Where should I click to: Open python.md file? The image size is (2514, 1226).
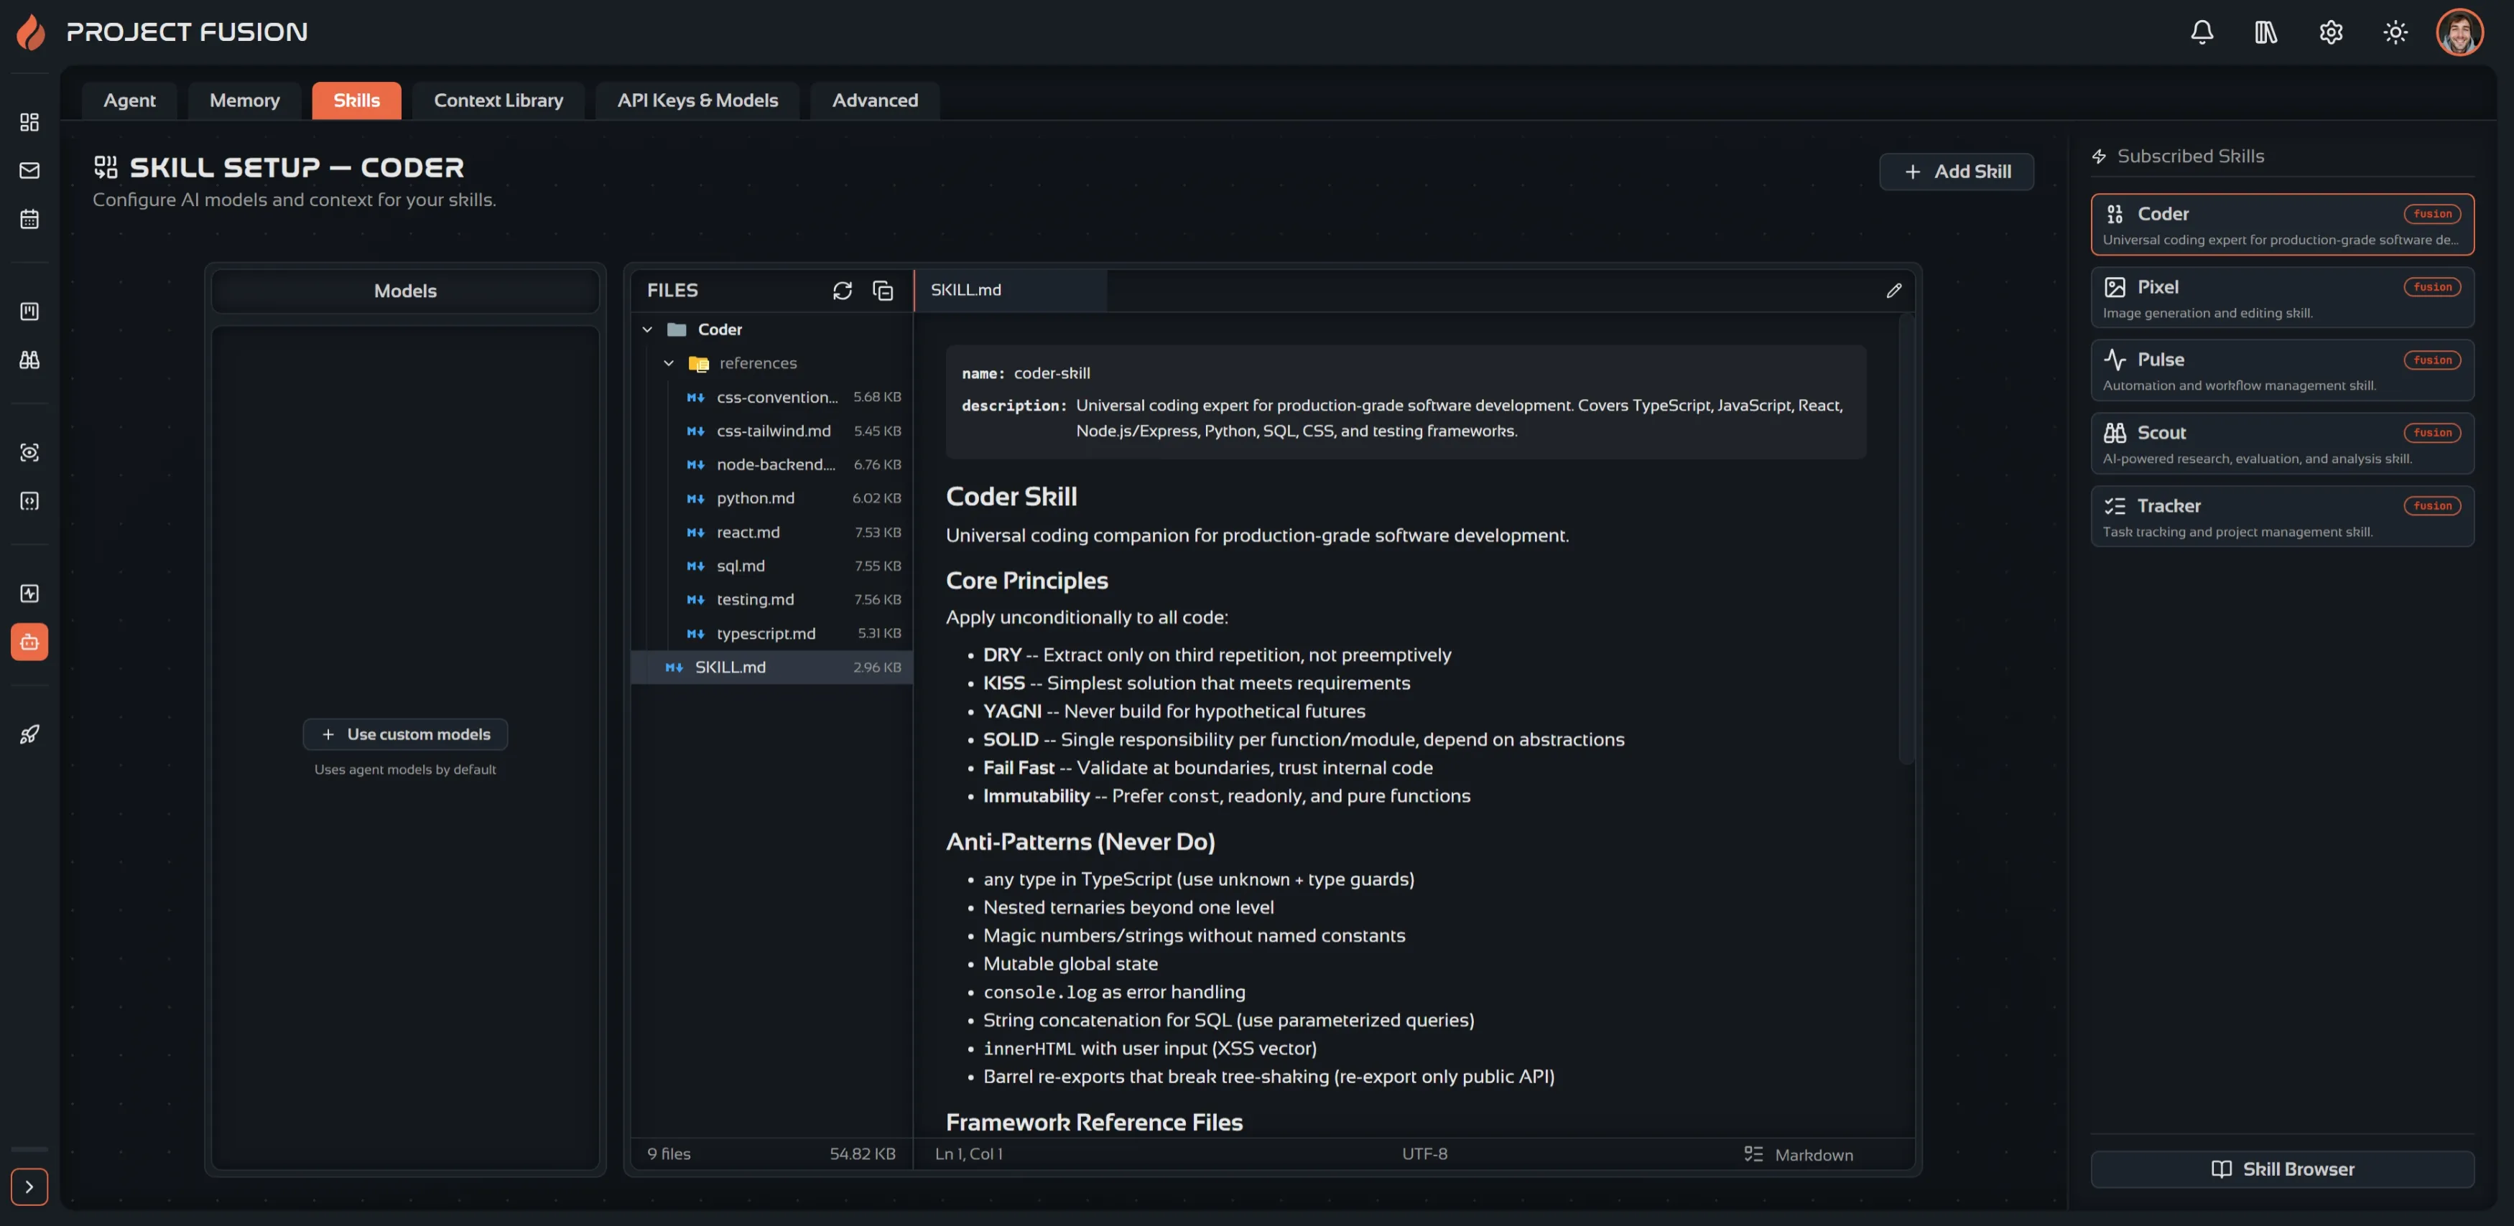772,498
